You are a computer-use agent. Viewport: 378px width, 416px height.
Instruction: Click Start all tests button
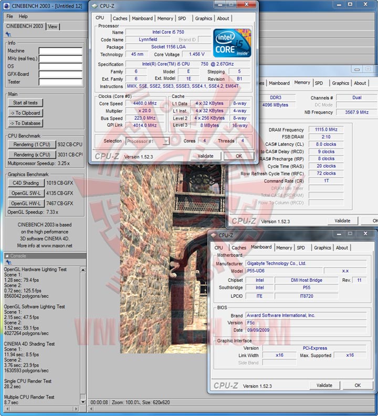click(x=25, y=103)
